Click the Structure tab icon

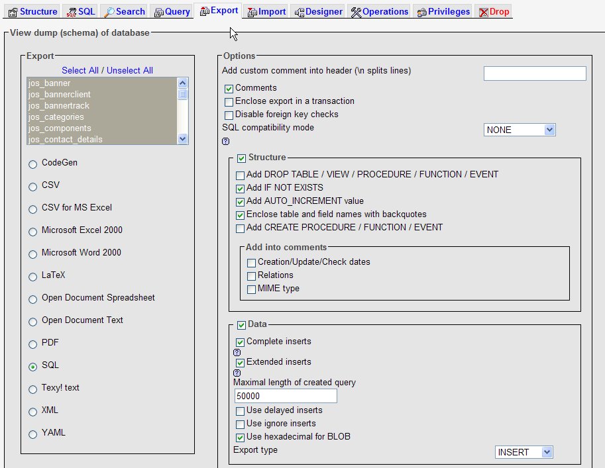(x=13, y=13)
